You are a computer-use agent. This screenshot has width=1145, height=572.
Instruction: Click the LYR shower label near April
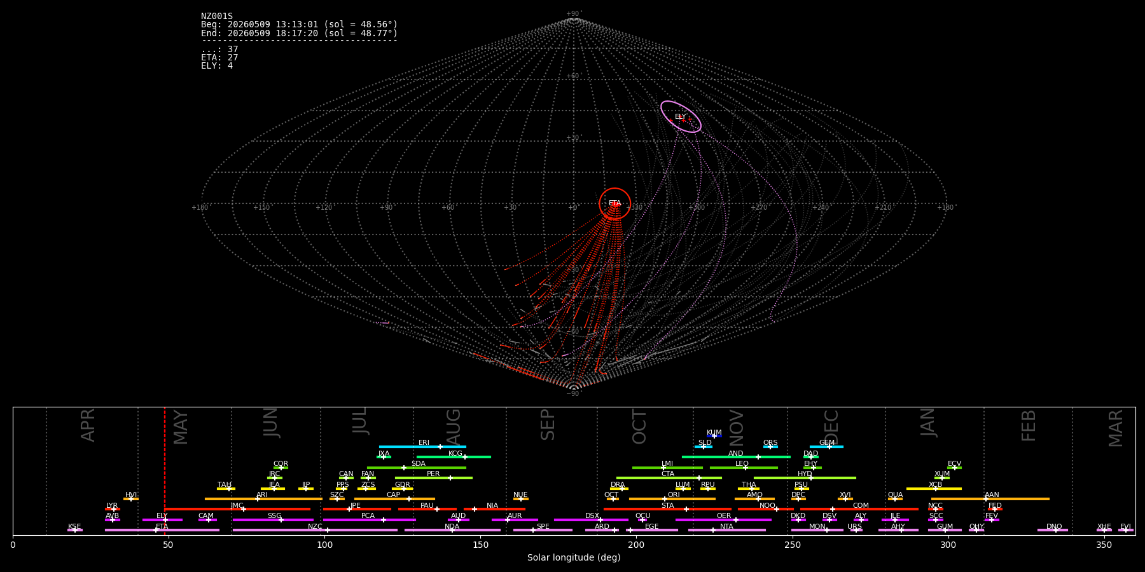tap(112, 506)
